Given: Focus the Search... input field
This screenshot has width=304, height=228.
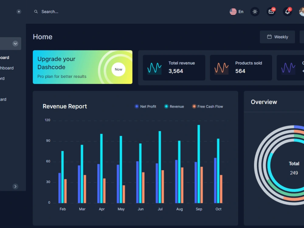Looking at the screenshot, I should click(x=50, y=12).
